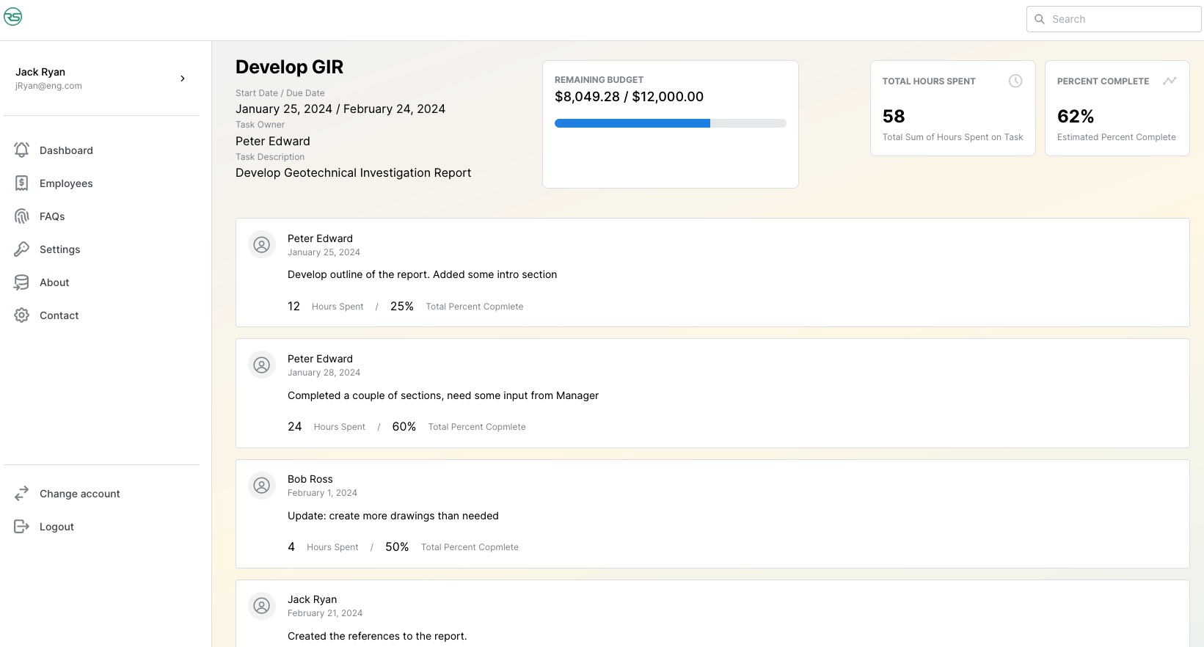Expand the Jack Ryan account chevron
Image resolution: width=1204 pixels, height=647 pixels.
pos(183,78)
